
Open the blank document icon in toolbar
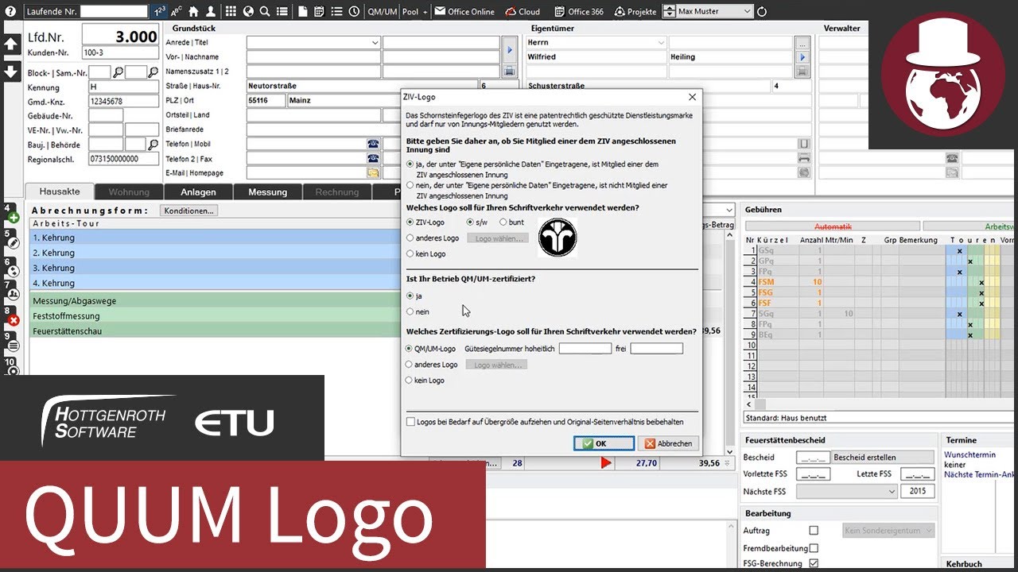(x=303, y=11)
